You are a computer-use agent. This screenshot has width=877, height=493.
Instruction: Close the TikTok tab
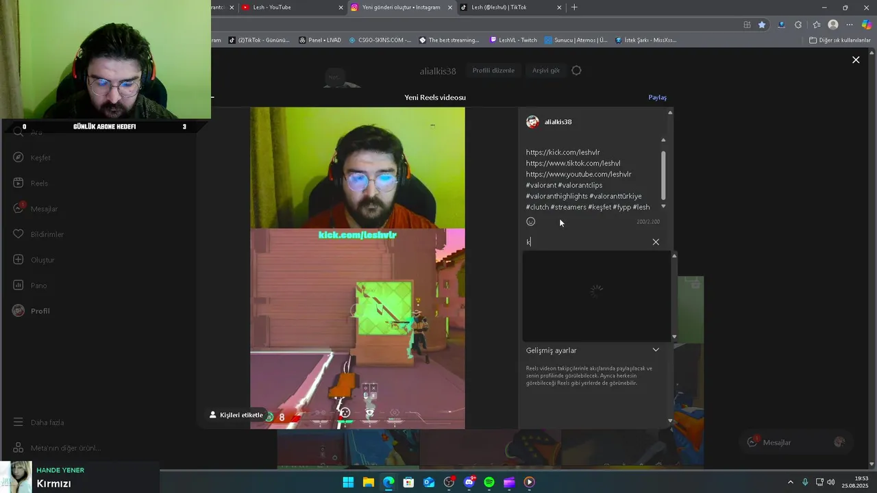point(559,8)
